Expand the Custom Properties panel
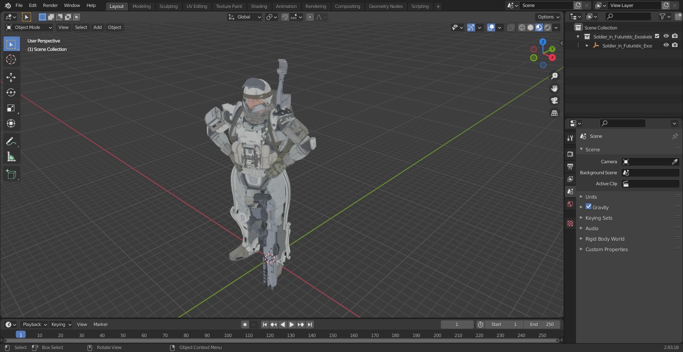The image size is (683, 352). (x=606, y=249)
